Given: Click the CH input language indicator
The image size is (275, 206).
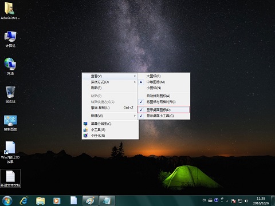Looking at the screenshot, I should coord(205,200).
